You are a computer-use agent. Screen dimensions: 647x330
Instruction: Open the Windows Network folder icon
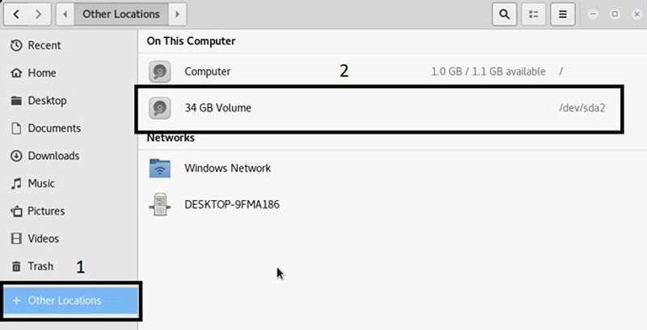tap(160, 168)
